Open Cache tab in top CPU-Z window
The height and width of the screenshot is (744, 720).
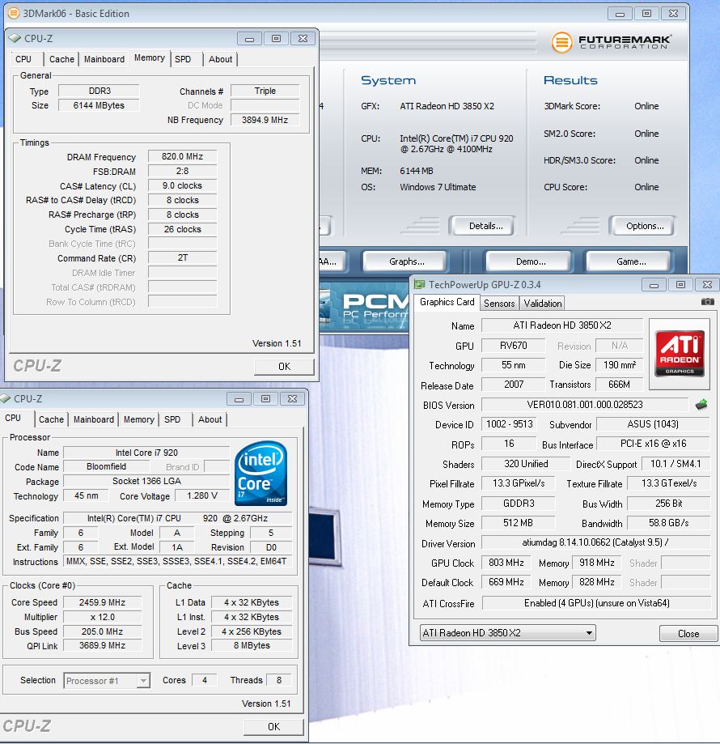click(61, 59)
